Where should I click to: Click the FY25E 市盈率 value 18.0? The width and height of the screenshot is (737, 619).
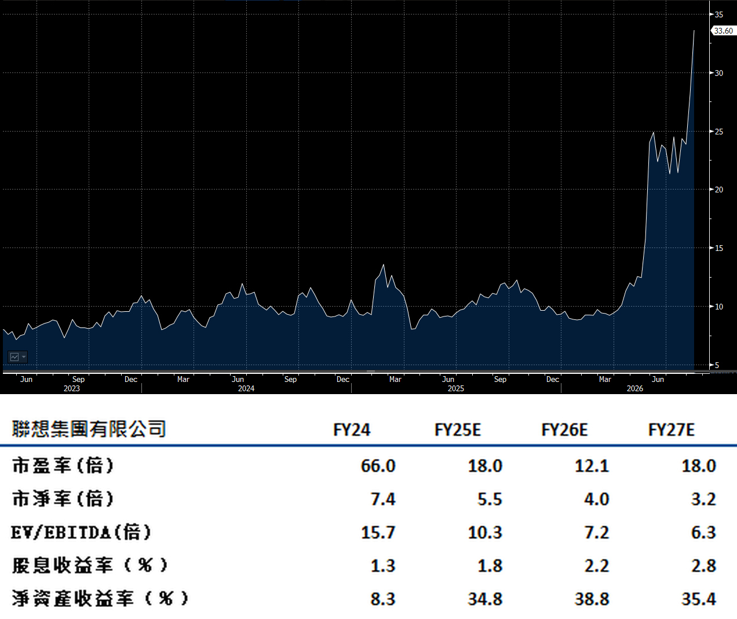[486, 466]
